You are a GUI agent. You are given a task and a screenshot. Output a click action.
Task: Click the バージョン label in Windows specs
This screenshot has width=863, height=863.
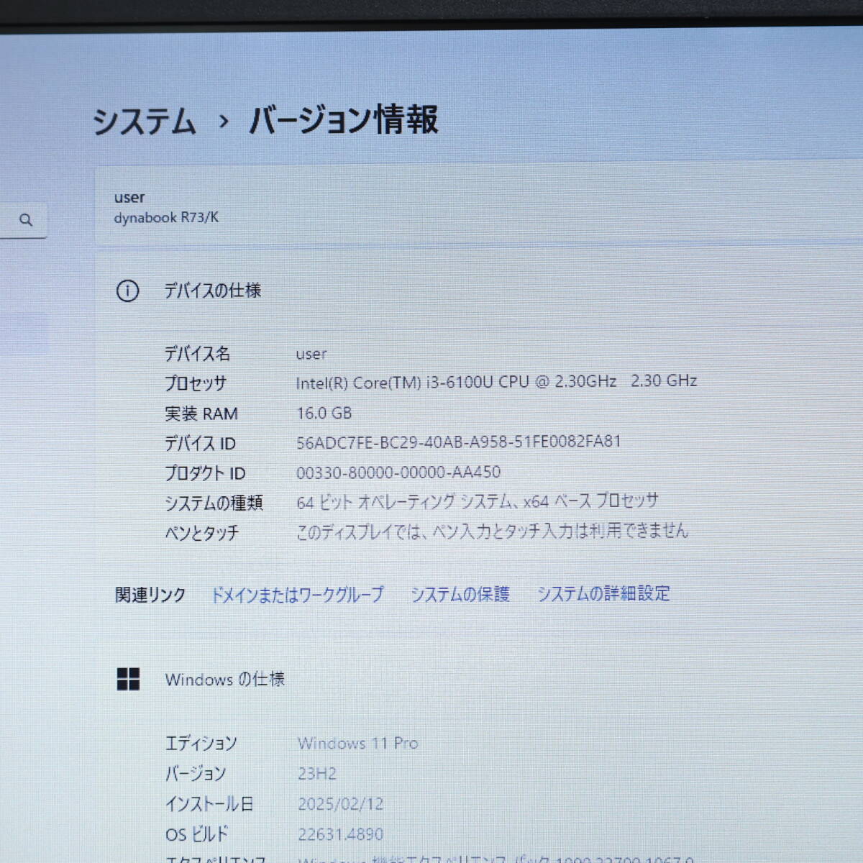pyautogui.click(x=196, y=774)
